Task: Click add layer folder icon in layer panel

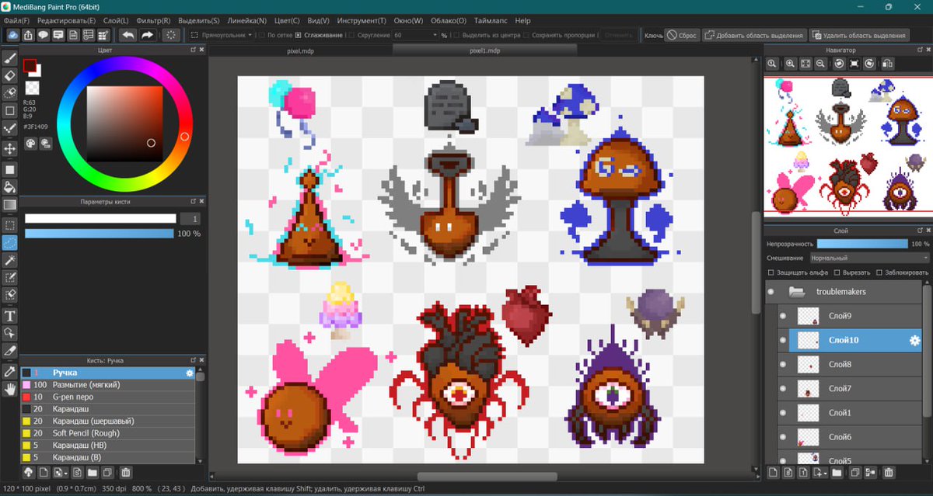Action: (837, 472)
